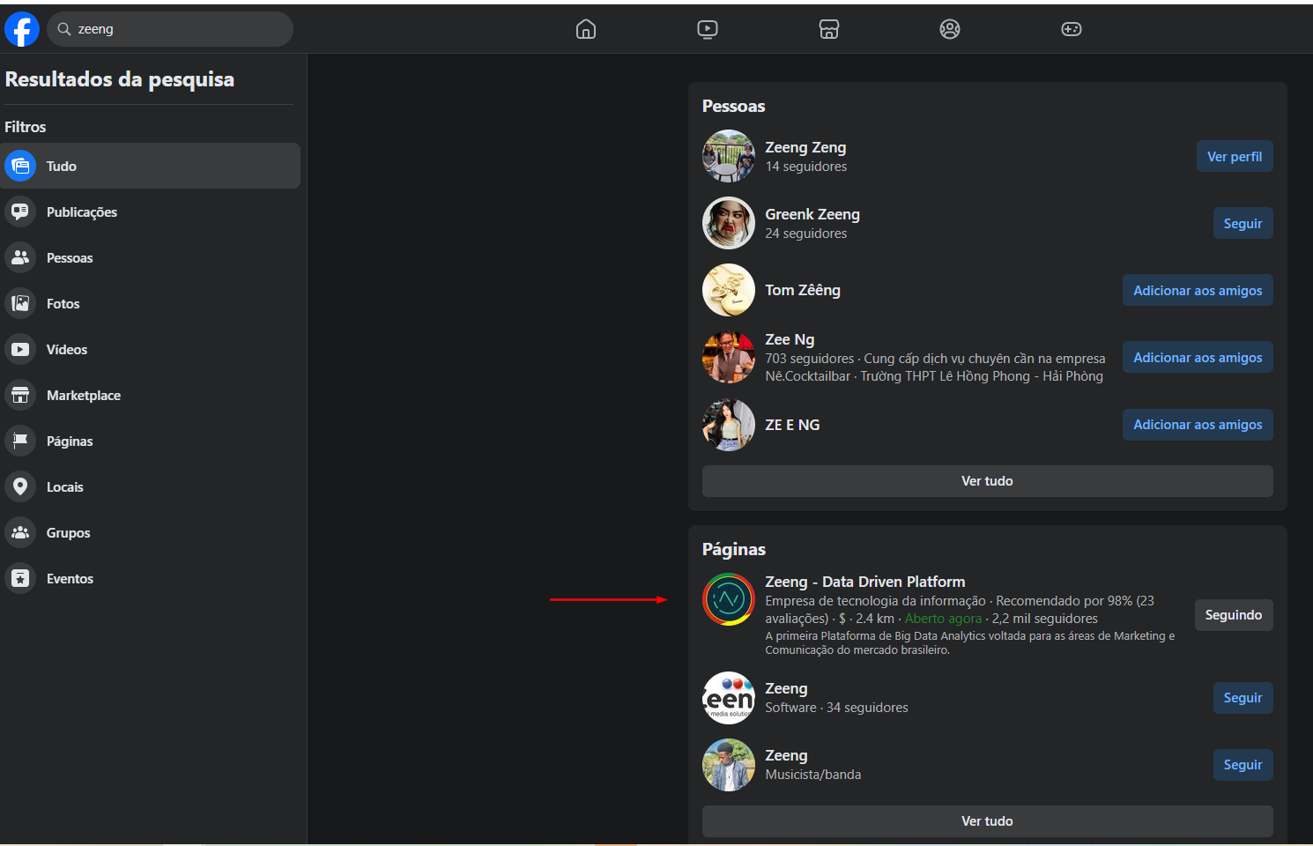Toggle Seguindo for Zeeng Data Driven Platform
Image resolution: width=1313 pixels, height=846 pixels.
tap(1233, 615)
